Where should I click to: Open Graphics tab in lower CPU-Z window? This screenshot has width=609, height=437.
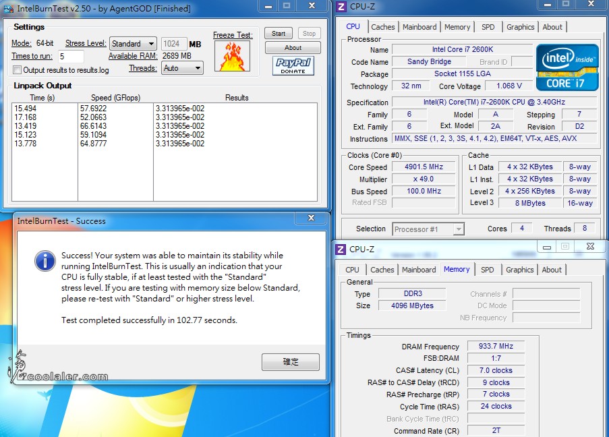point(519,270)
